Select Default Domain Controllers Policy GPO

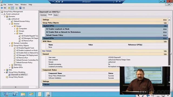coord(27,60)
